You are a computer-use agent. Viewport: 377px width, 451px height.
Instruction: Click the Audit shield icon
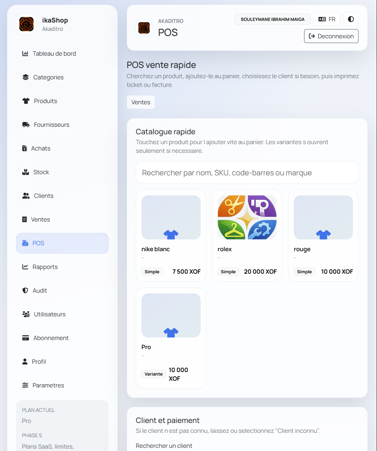(x=25, y=291)
